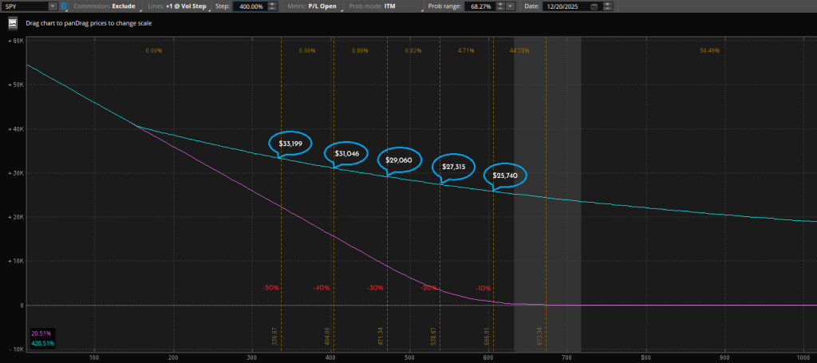Open the calendar picker icon
Viewport: 817px width, 363px height.
pos(594,6)
